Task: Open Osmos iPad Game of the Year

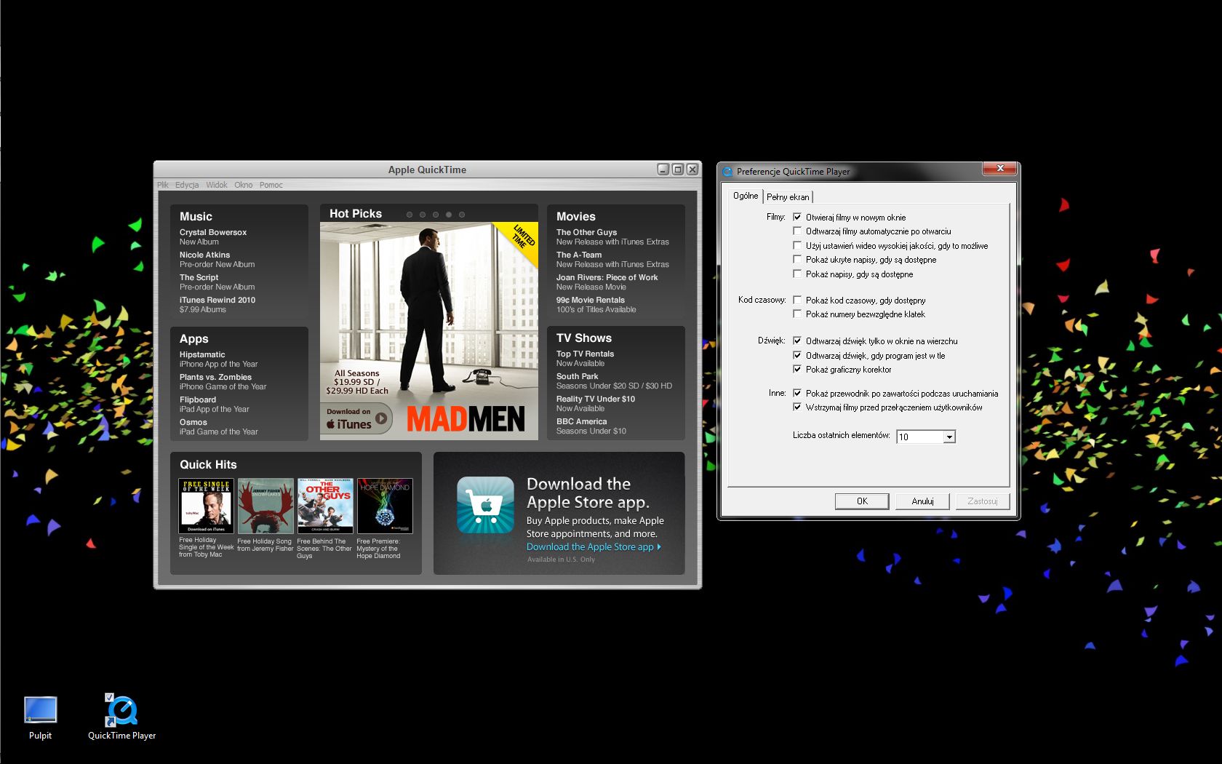Action: click(x=218, y=426)
